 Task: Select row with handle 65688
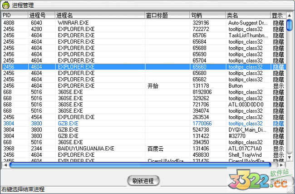tap(144, 48)
